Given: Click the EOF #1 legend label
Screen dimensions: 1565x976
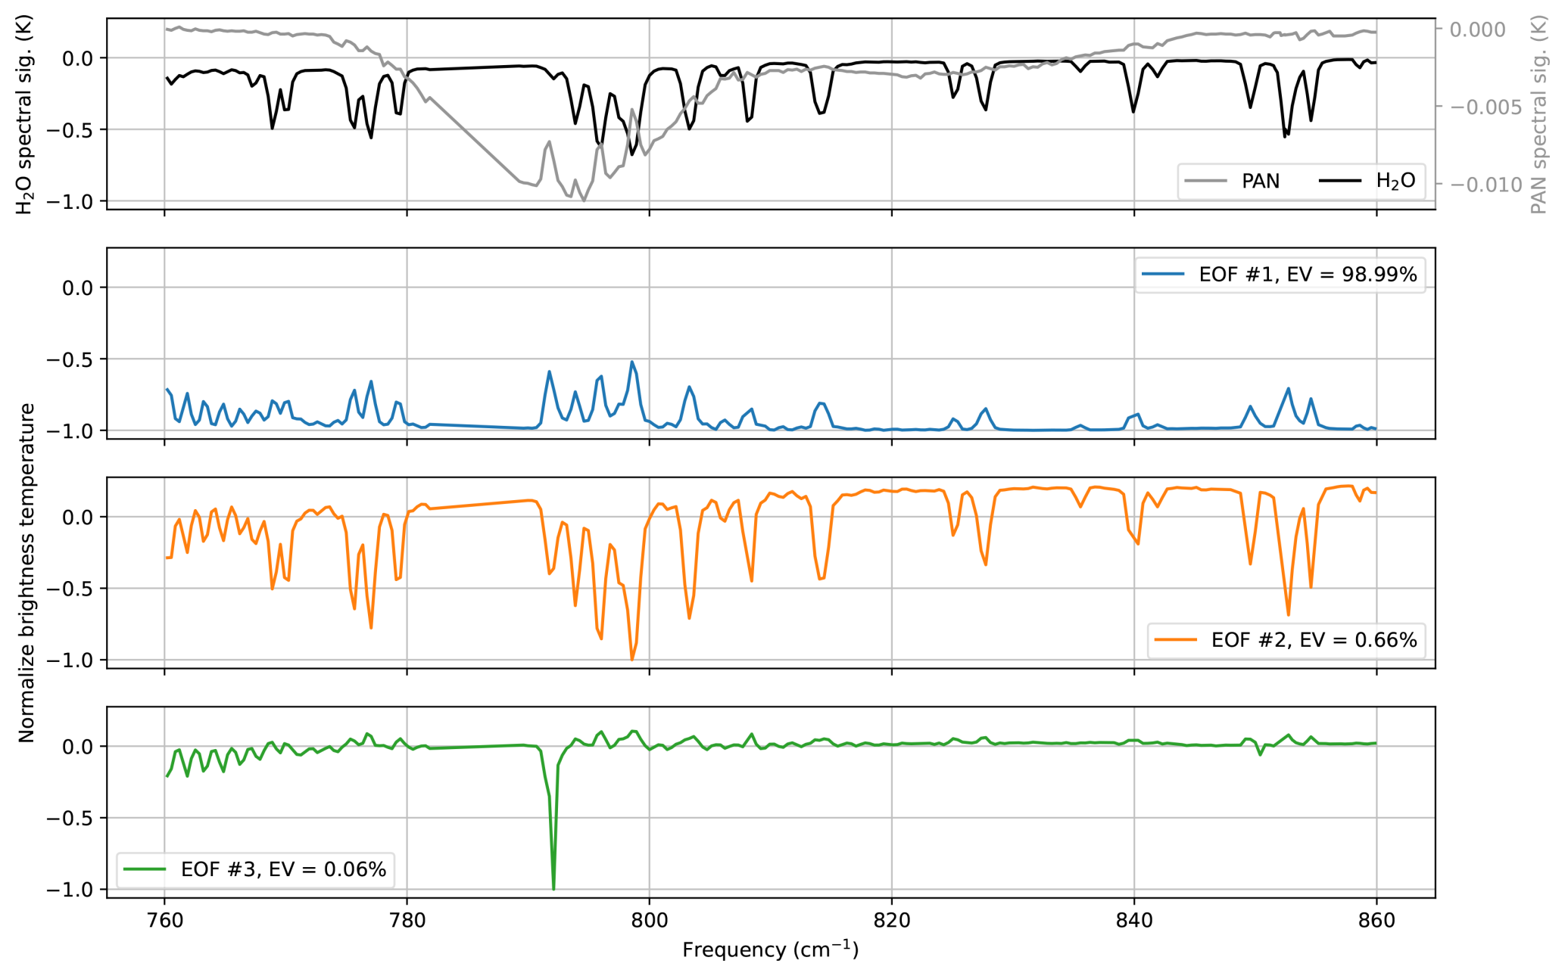Looking at the screenshot, I should pos(1308,275).
